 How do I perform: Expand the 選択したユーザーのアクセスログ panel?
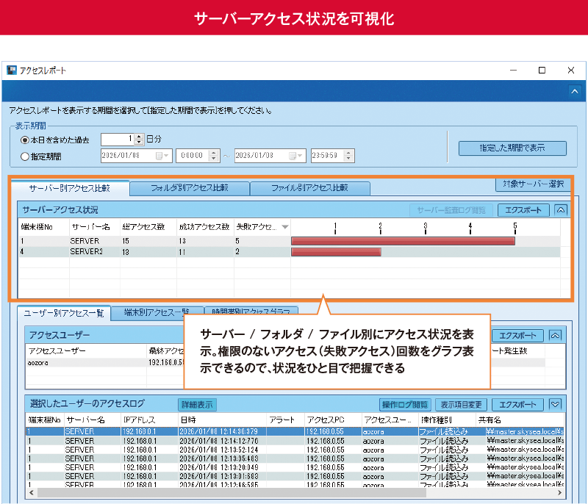tap(556, 404)
